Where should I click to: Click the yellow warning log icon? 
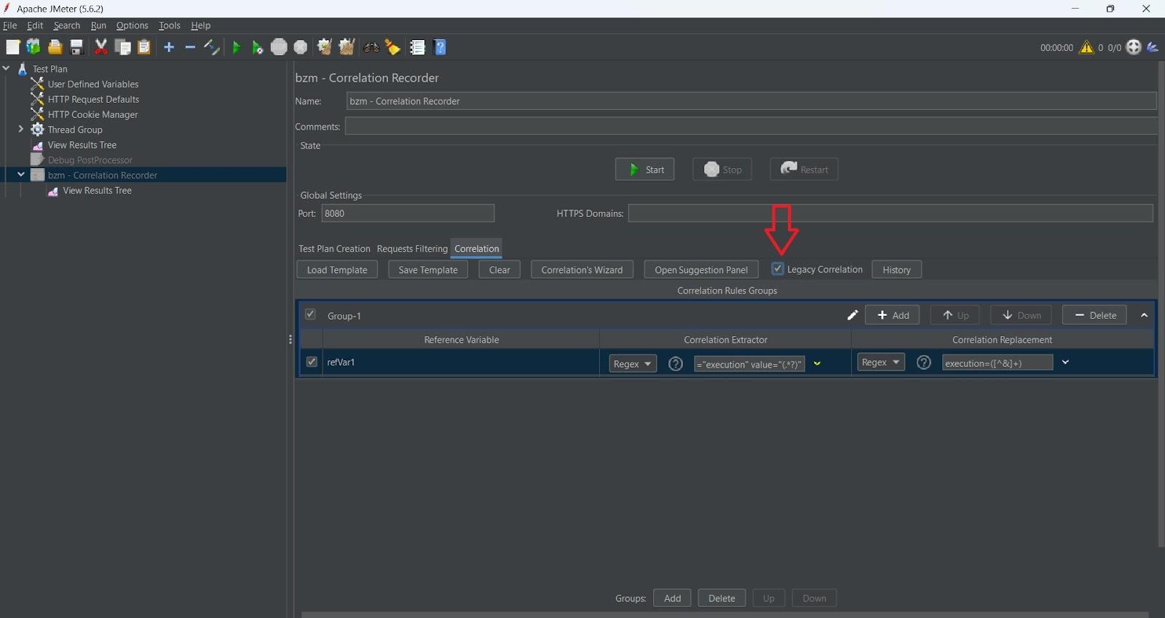pyautogui.click(x=1086, y=47)
